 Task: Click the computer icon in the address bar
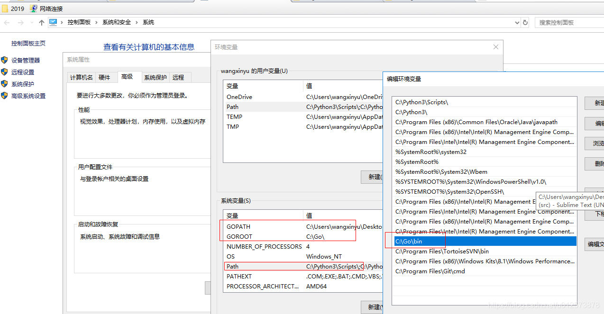pyautogui.click(x=54, y=22)
